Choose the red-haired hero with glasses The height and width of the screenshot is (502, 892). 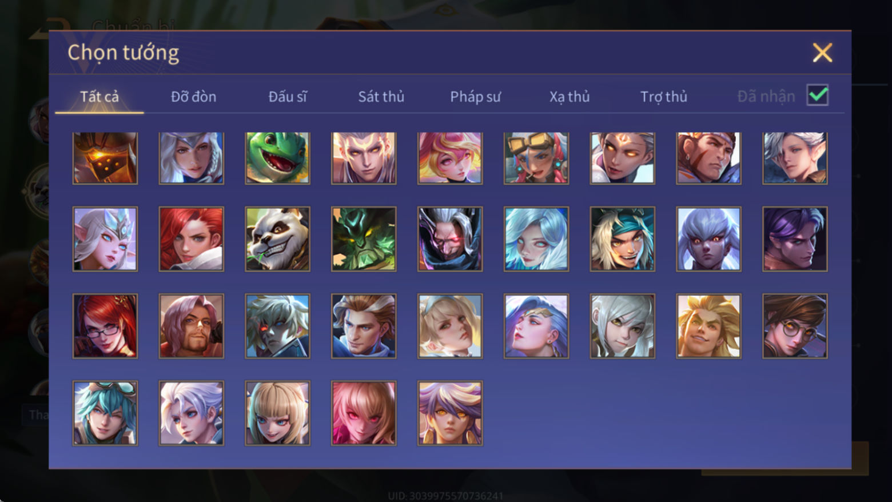105,326
